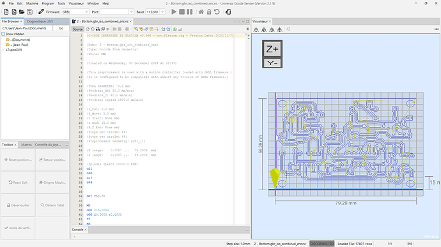
Task: Toggle the Source view button in editor
Action: [77, 29]
